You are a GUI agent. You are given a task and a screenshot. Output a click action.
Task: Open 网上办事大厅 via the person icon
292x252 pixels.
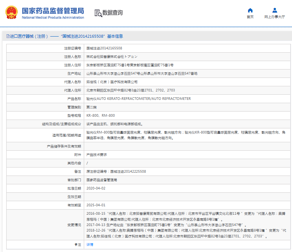pyautogui.click(x=274, y=10)
